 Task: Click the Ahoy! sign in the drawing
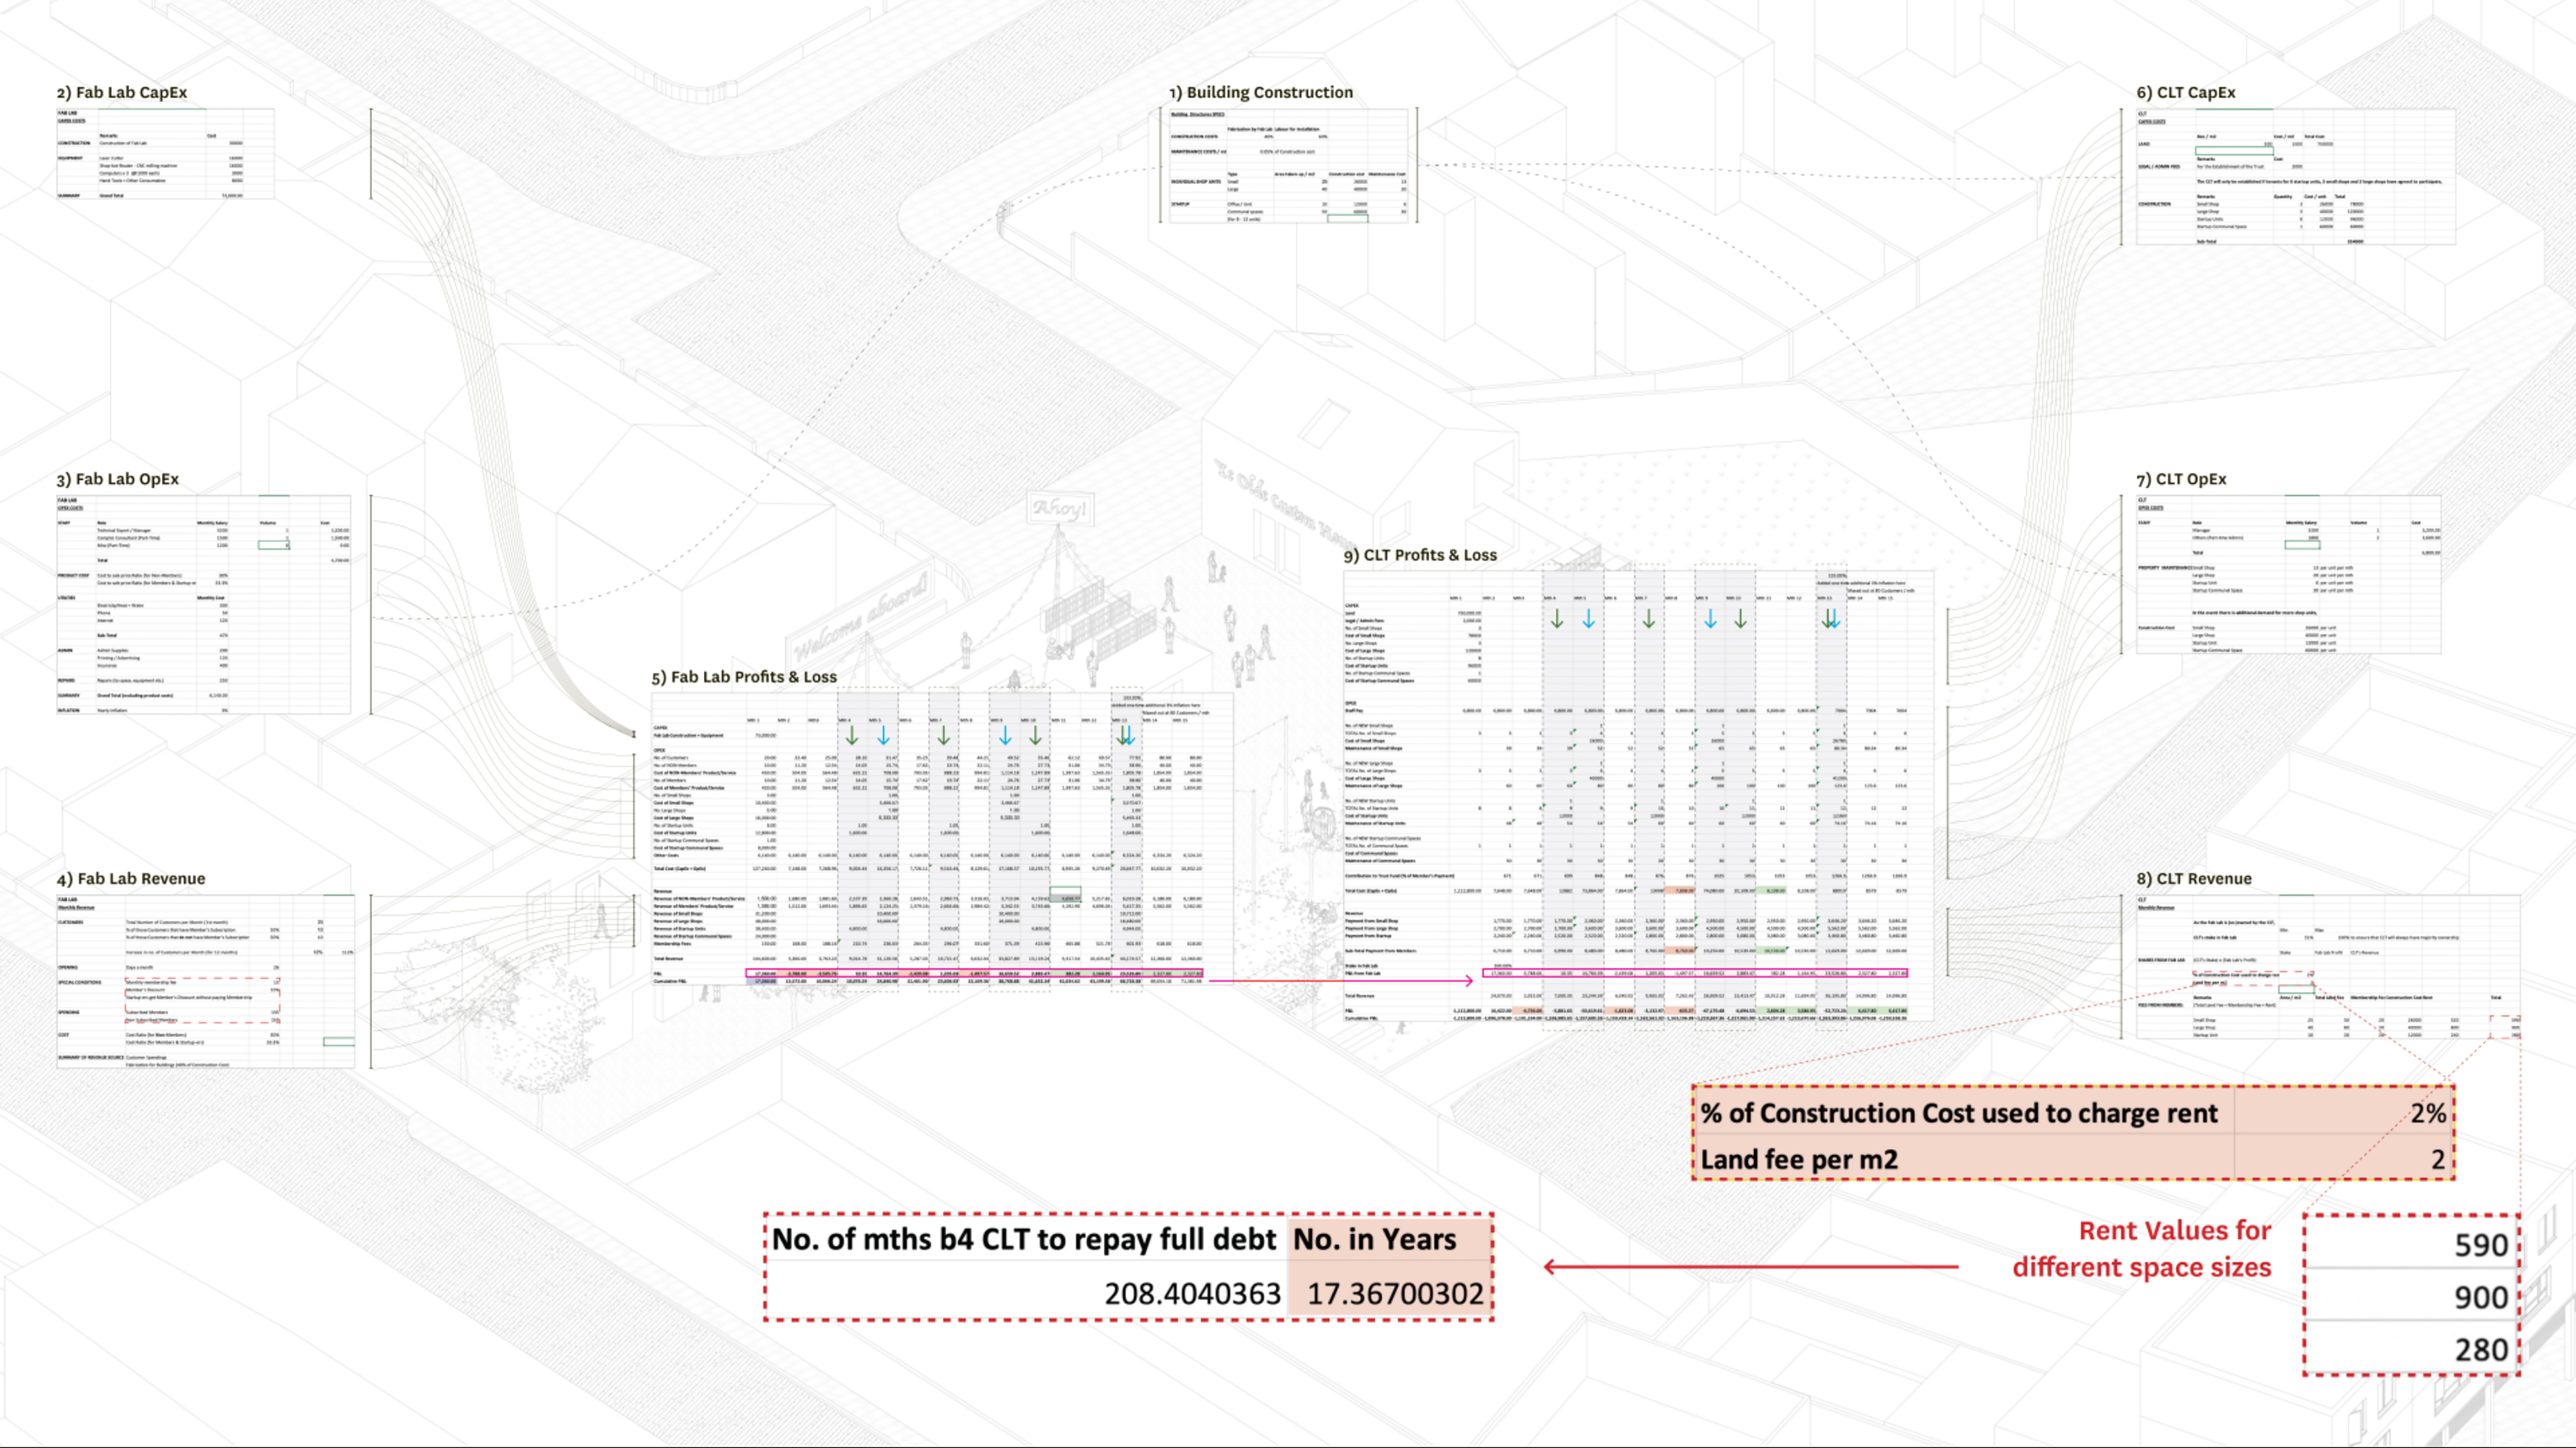pos(1059,509)
